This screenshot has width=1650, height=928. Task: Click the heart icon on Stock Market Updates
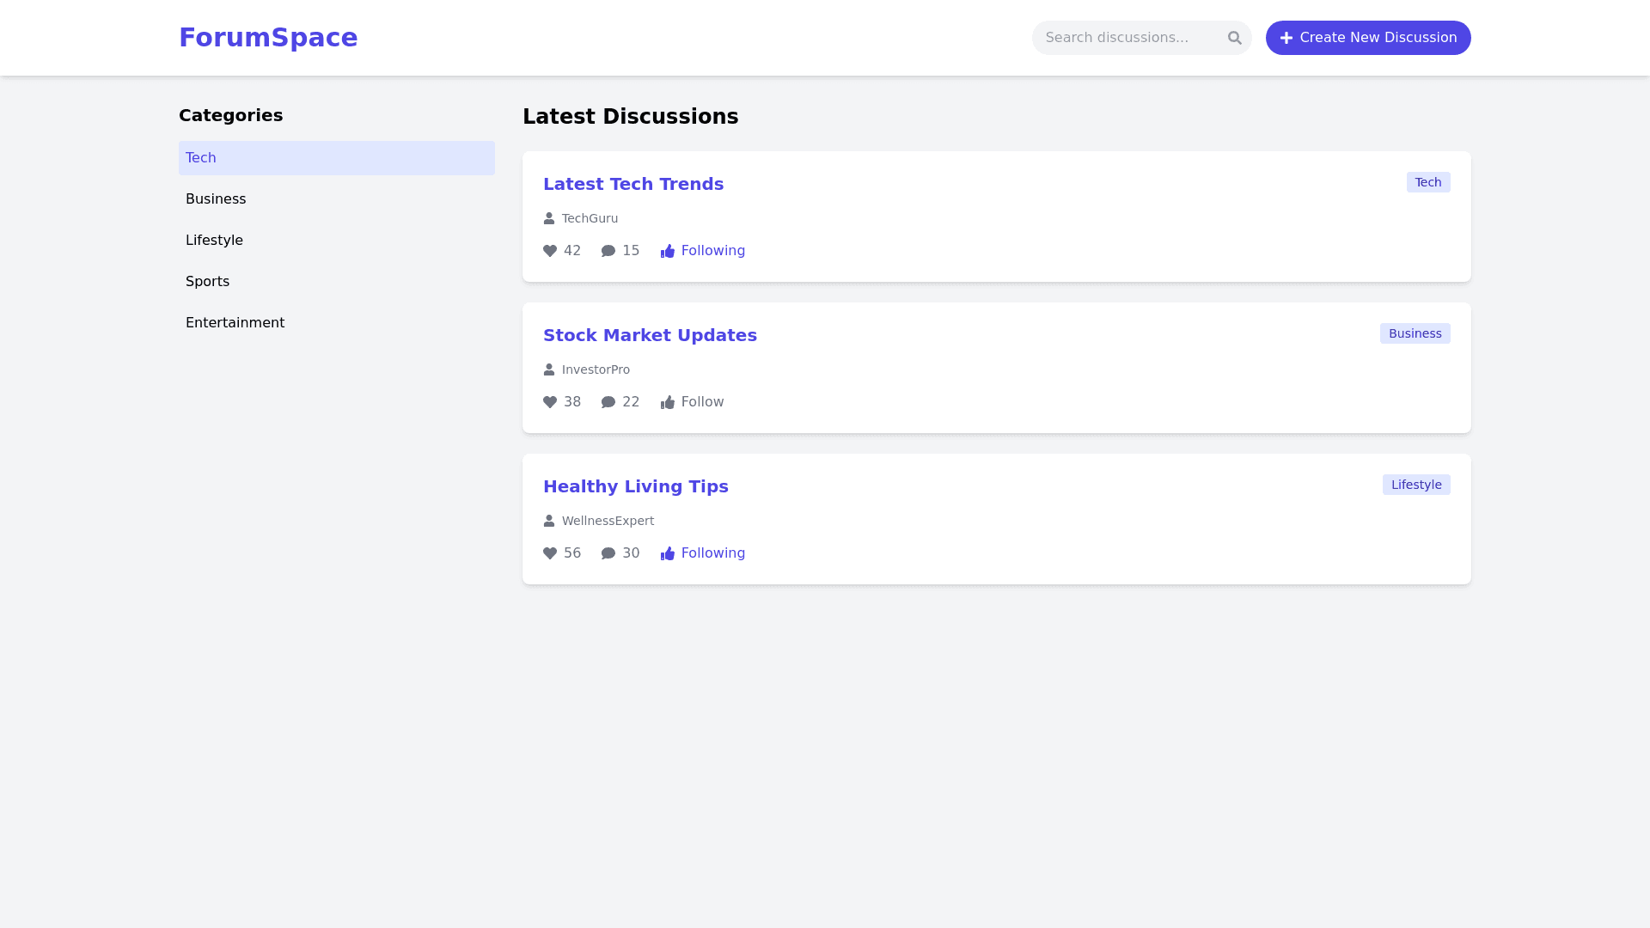551,402
